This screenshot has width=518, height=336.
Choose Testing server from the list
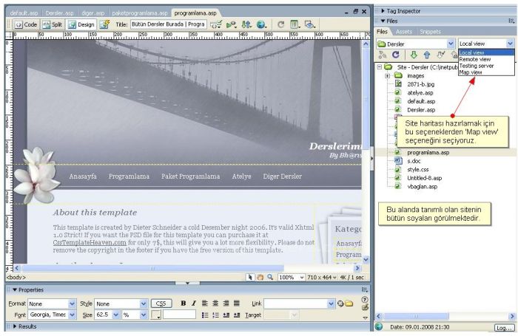pyautogui.click(x=476, y=66)
